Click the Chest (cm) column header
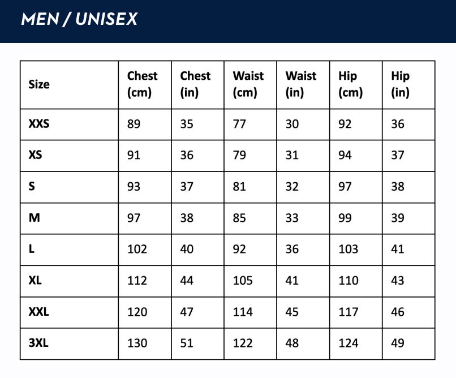 tap(142, 84)
